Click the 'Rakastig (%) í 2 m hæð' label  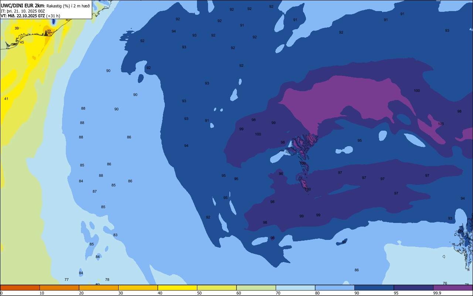click(68, 6)
